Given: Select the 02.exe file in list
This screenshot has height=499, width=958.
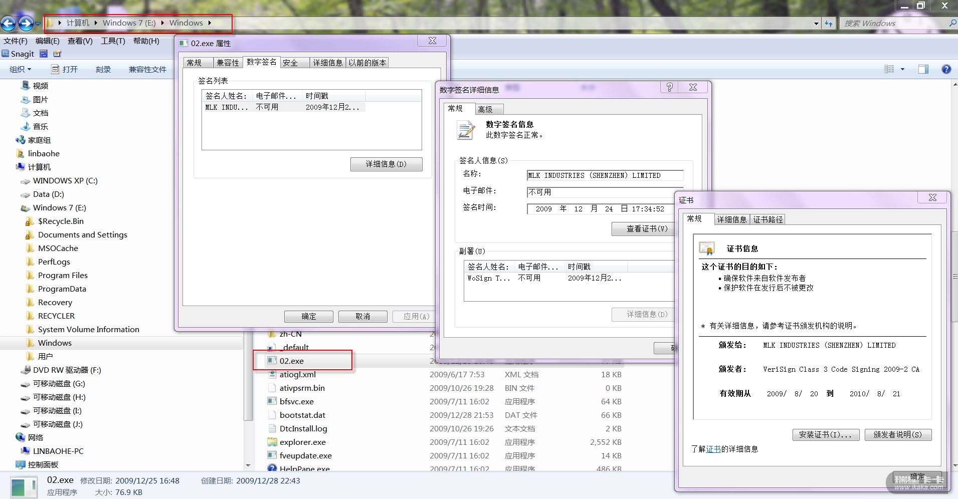Looking at the screenshot, I should [x=291, y=361].
